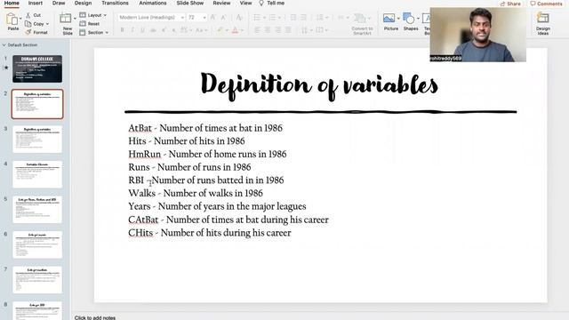This screenshot has width=569, height=320.
Task: Open the Numbering list dropdown
Action: click(279, 18)
